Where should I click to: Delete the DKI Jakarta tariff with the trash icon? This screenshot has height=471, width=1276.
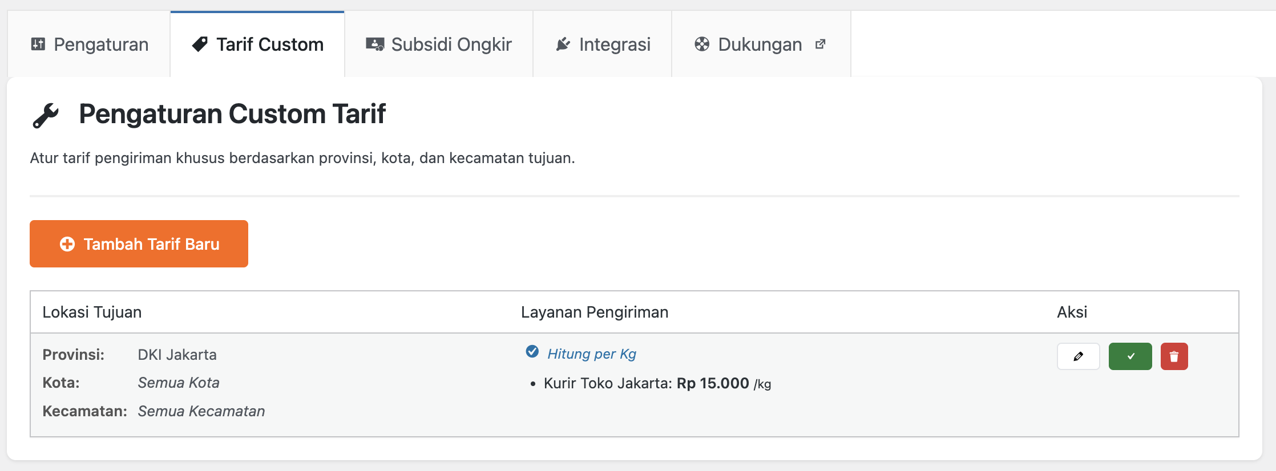(x=1174, y=356)
